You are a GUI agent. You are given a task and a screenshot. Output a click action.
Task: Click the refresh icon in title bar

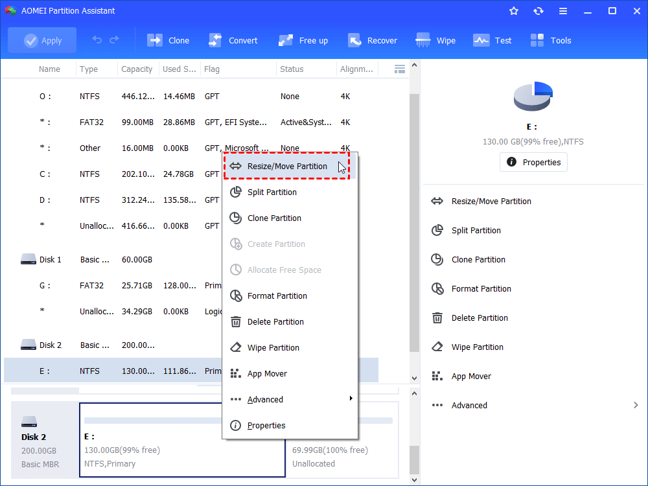pyautogui.click(x=538, y=11)
